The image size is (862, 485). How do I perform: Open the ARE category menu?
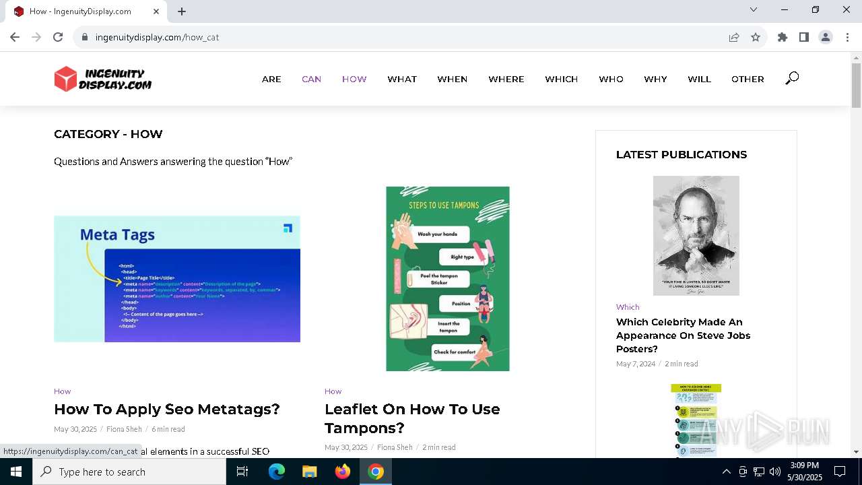(271, 79)
